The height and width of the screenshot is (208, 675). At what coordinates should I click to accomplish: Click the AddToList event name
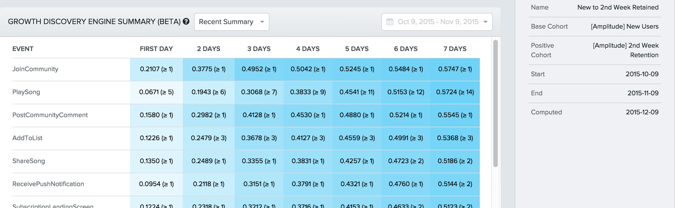(x=27, y=138)
